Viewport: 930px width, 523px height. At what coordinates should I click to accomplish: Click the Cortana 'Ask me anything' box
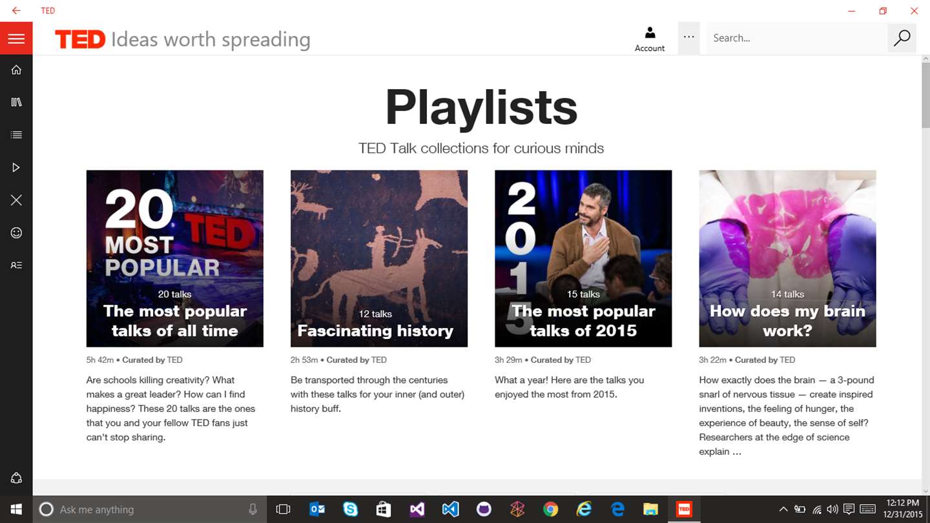149,509
